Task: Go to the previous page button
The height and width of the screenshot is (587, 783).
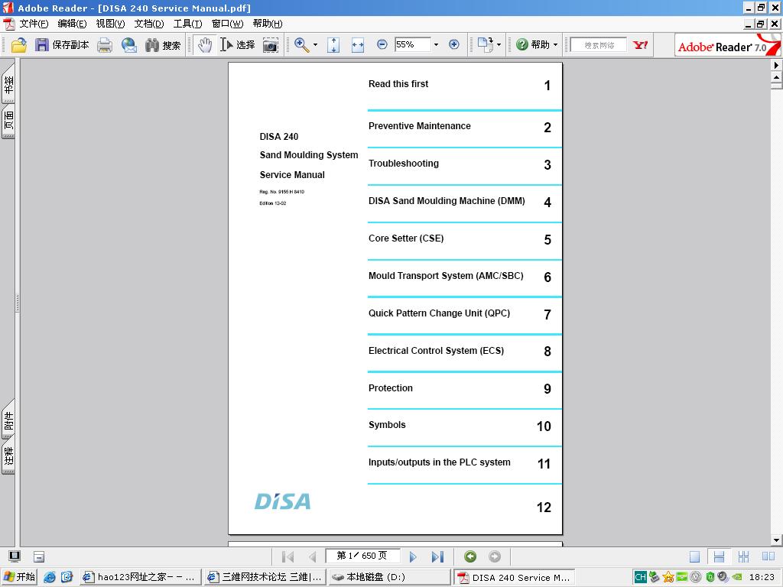Action: click(312, 556)
